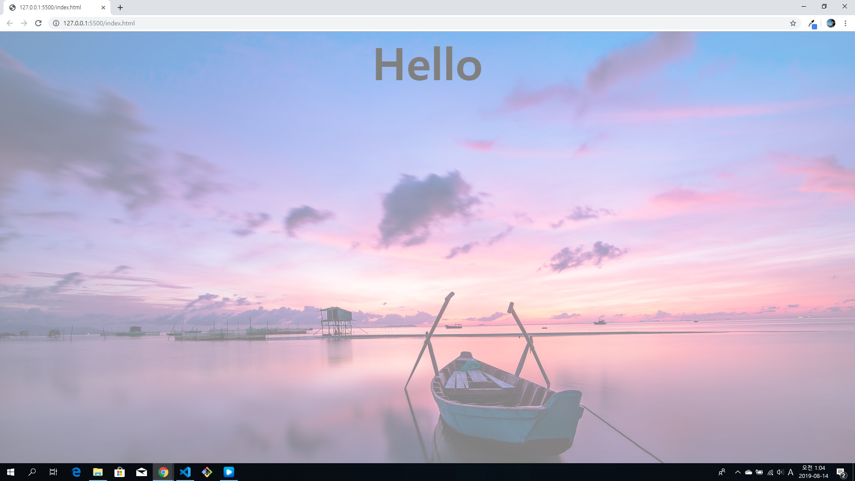Open Visual Studio Code from taskbar
This screenshot has width=855, height=481.
coord(185,472)
